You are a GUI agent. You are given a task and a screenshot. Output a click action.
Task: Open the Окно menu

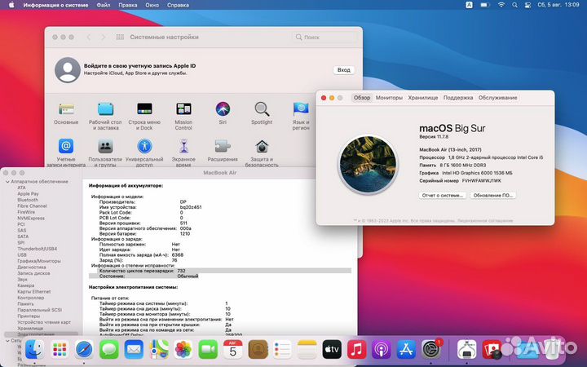click(x=152, y=5)
